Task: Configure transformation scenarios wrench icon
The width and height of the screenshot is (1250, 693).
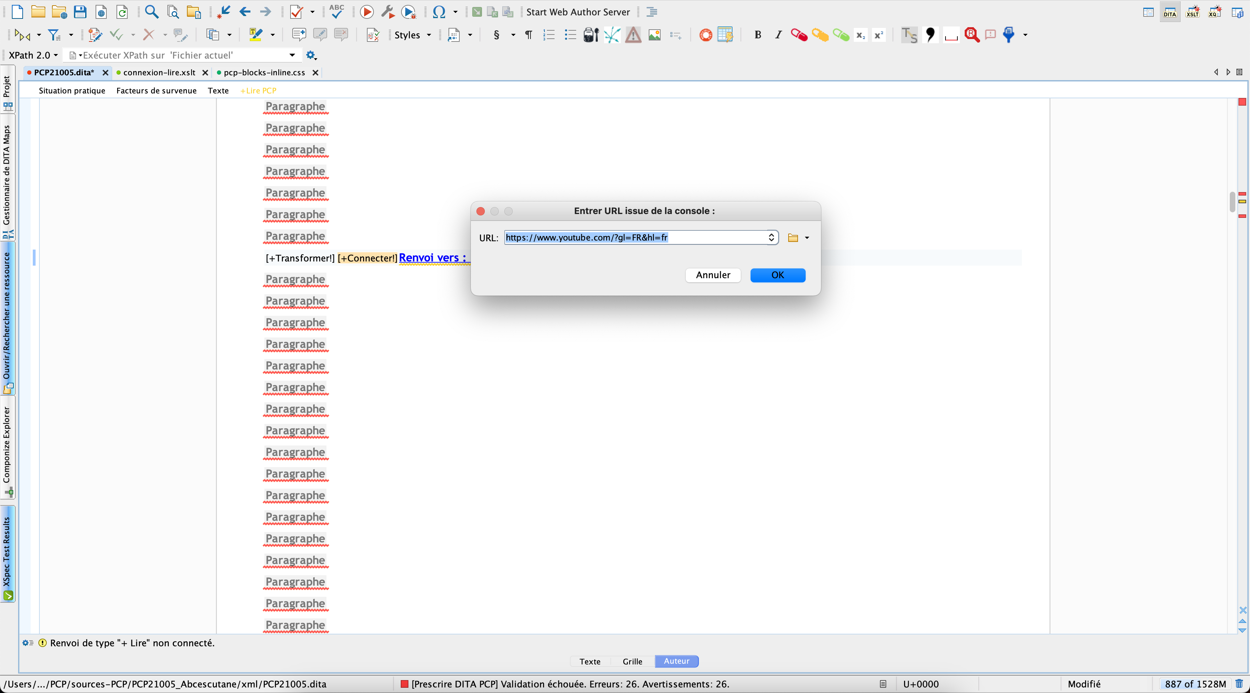Action: pyautogui.click(x=388, y=12)
